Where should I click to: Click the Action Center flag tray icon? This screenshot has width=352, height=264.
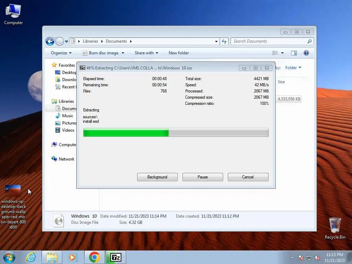coord(301,257)
